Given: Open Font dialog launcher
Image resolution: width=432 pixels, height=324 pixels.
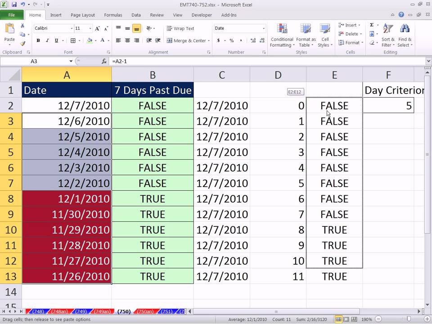Looking at the screenshot, I should tap(108, 52).
